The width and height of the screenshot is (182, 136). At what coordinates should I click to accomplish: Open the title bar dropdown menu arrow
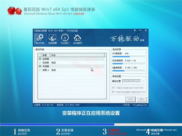135,30
